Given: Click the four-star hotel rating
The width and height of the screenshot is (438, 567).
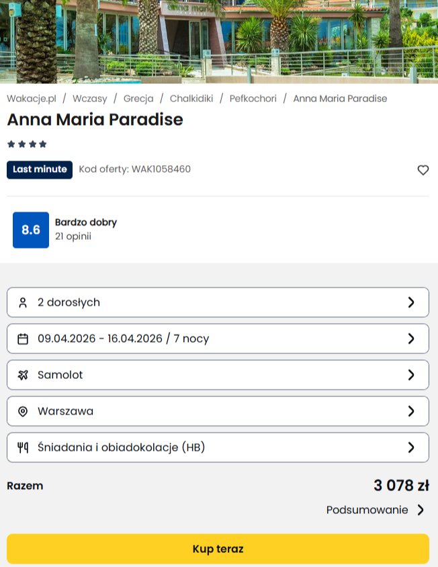Looking at the screenshot, I should [27, 144].
